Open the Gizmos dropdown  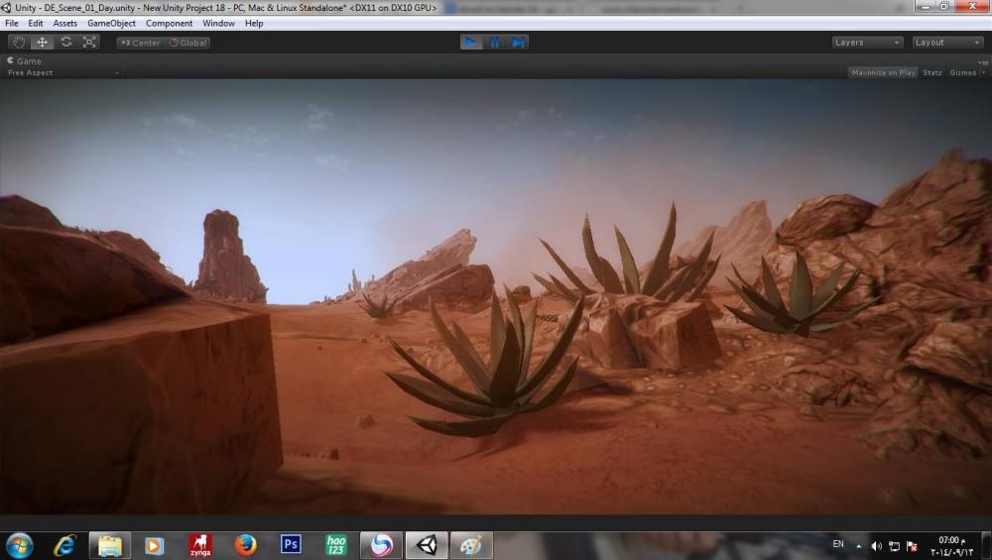[966, 72]
